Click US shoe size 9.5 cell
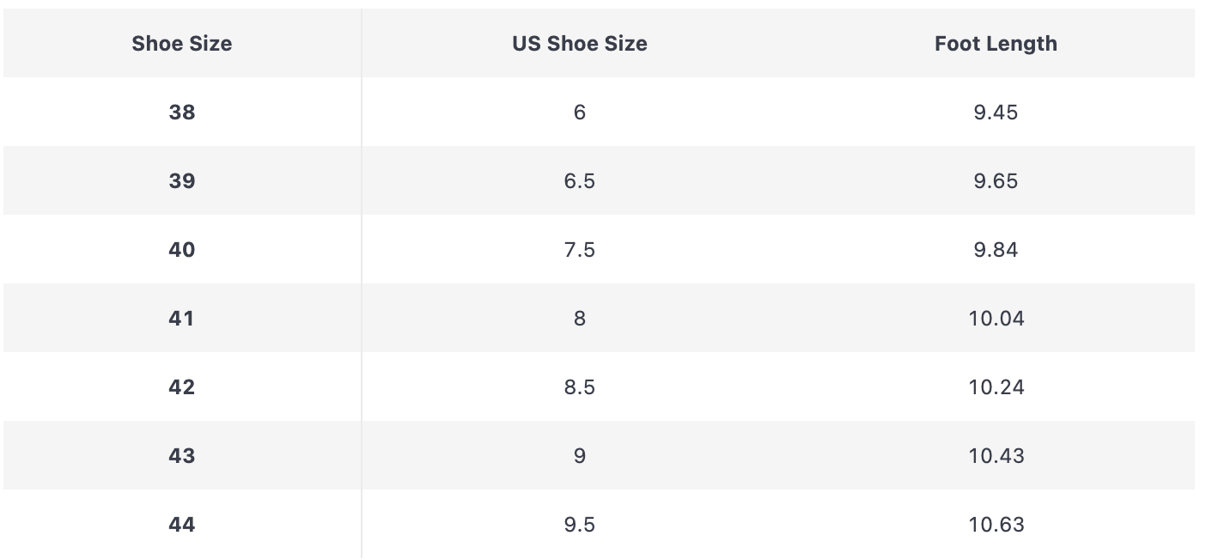 click(x=580, y=525)
